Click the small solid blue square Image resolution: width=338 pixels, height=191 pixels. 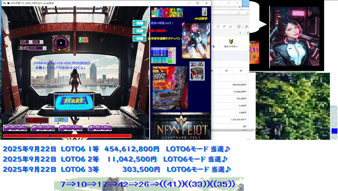coord(334,131)
